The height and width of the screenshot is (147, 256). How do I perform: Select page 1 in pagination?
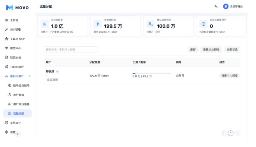pos(231,133)
